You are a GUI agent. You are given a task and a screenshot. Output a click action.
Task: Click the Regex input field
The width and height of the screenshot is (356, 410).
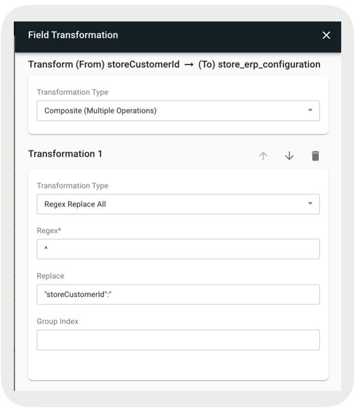tap(178, 249)
